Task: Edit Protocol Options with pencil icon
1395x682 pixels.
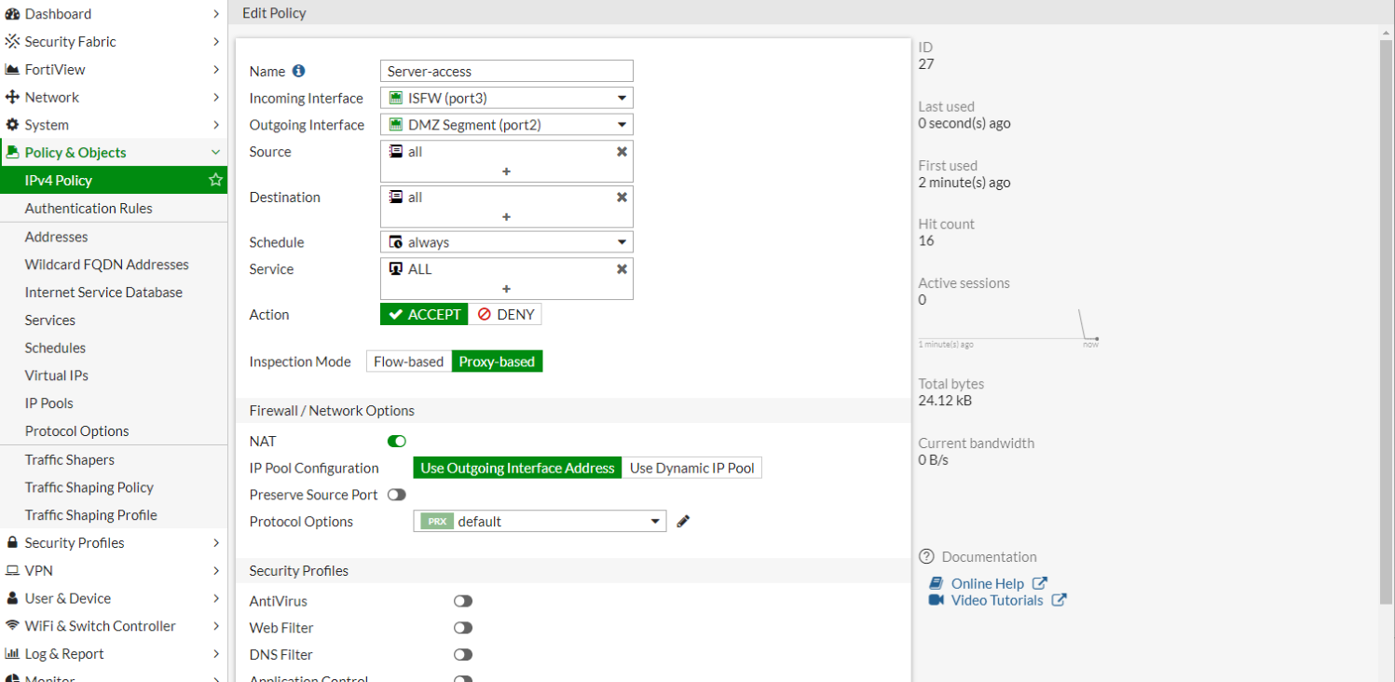Action: pos(683,522)
